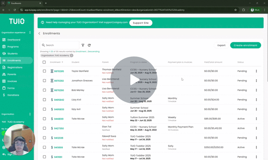Open row menu for Jonathon Greaves
Viewport: 268px width, 160px height.
pyautogui.click(x=256, y=81)
